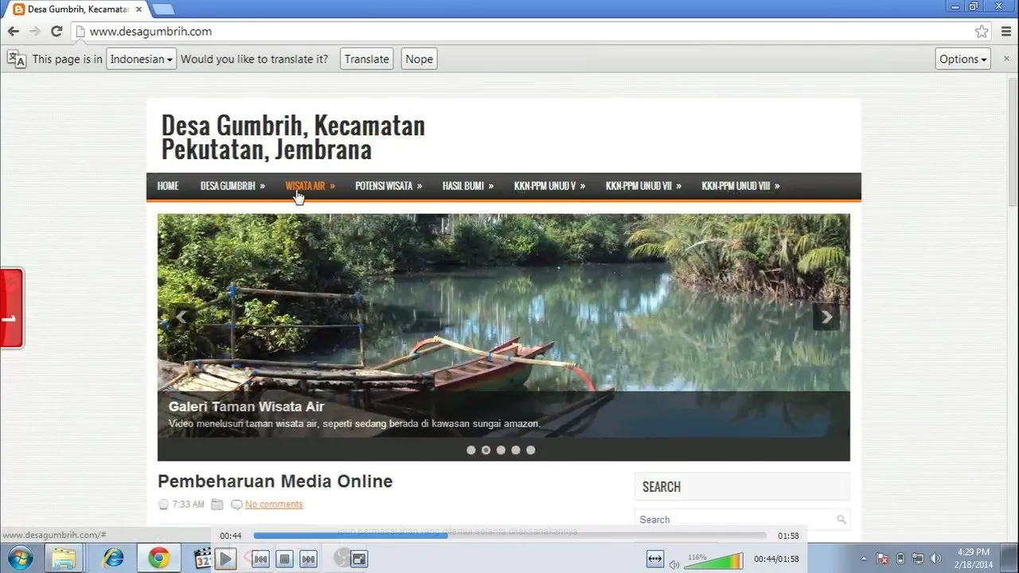The width and height of the screenshot is (1019, 573).
Task: Show next slide with right arrow
Action: pyautogui.click(x=826, y=317)
